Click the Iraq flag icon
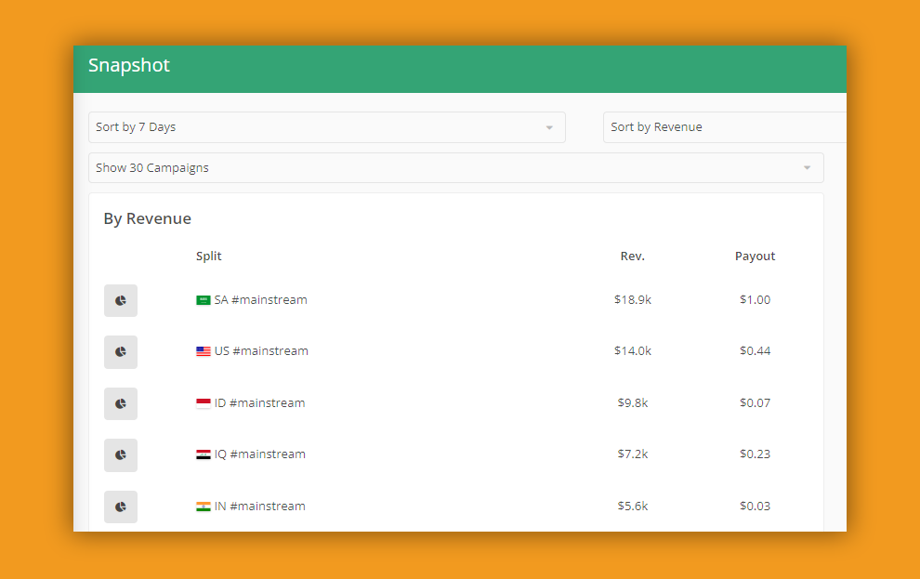 [x=203, y=454]
